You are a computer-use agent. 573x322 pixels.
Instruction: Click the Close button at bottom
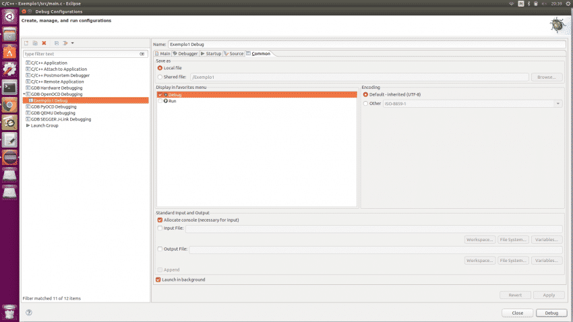[x=518, y=313]
